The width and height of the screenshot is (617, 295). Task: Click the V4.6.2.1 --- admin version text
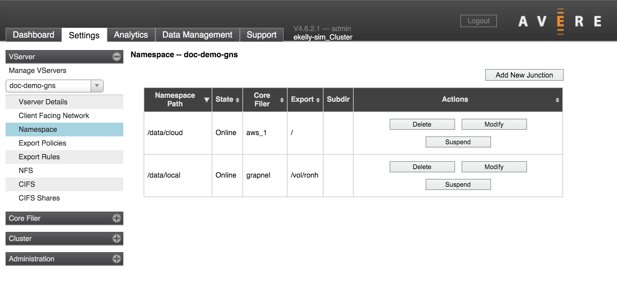322,29
